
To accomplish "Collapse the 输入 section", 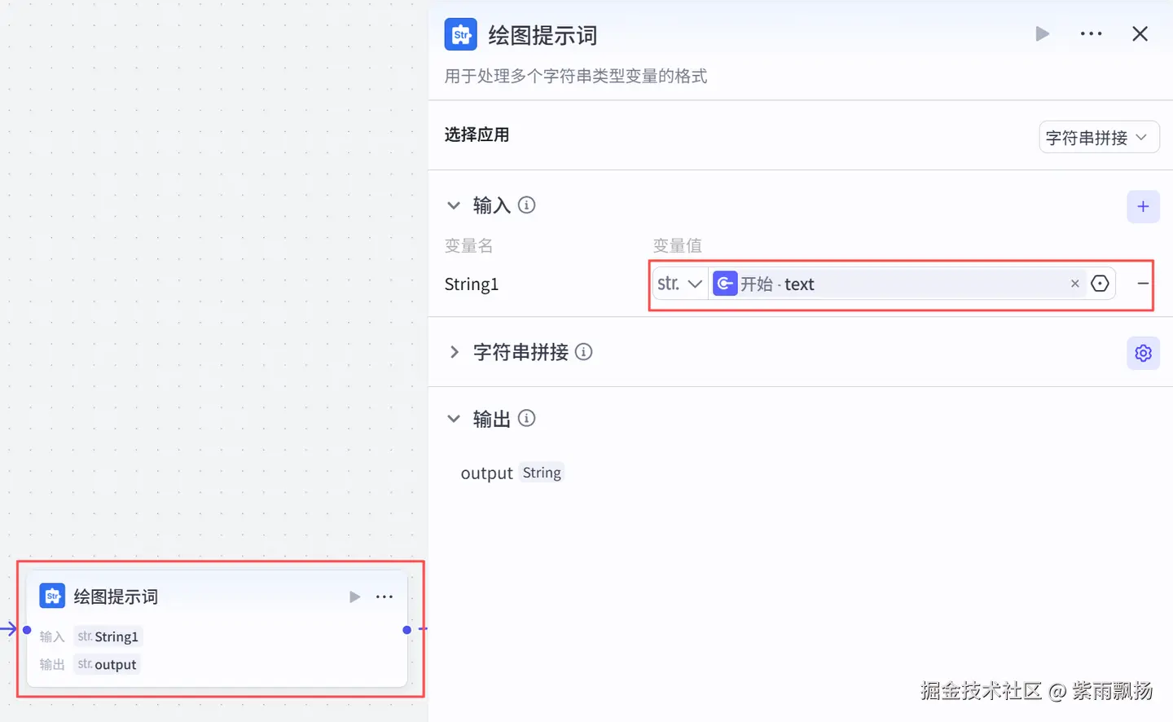I will 454,205.
